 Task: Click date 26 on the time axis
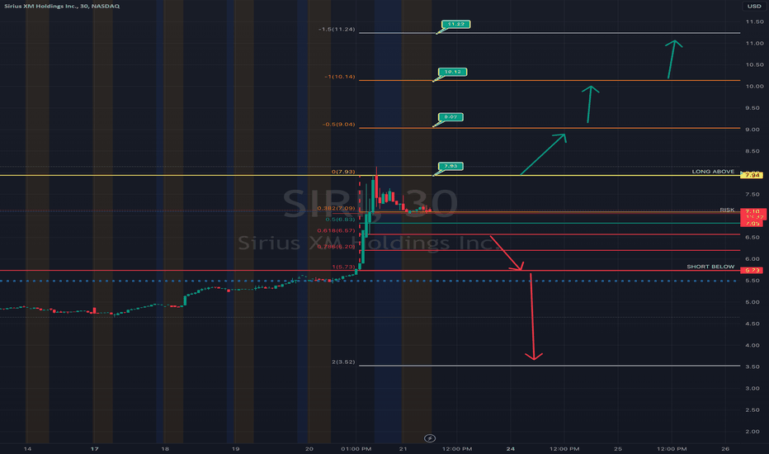725,448
